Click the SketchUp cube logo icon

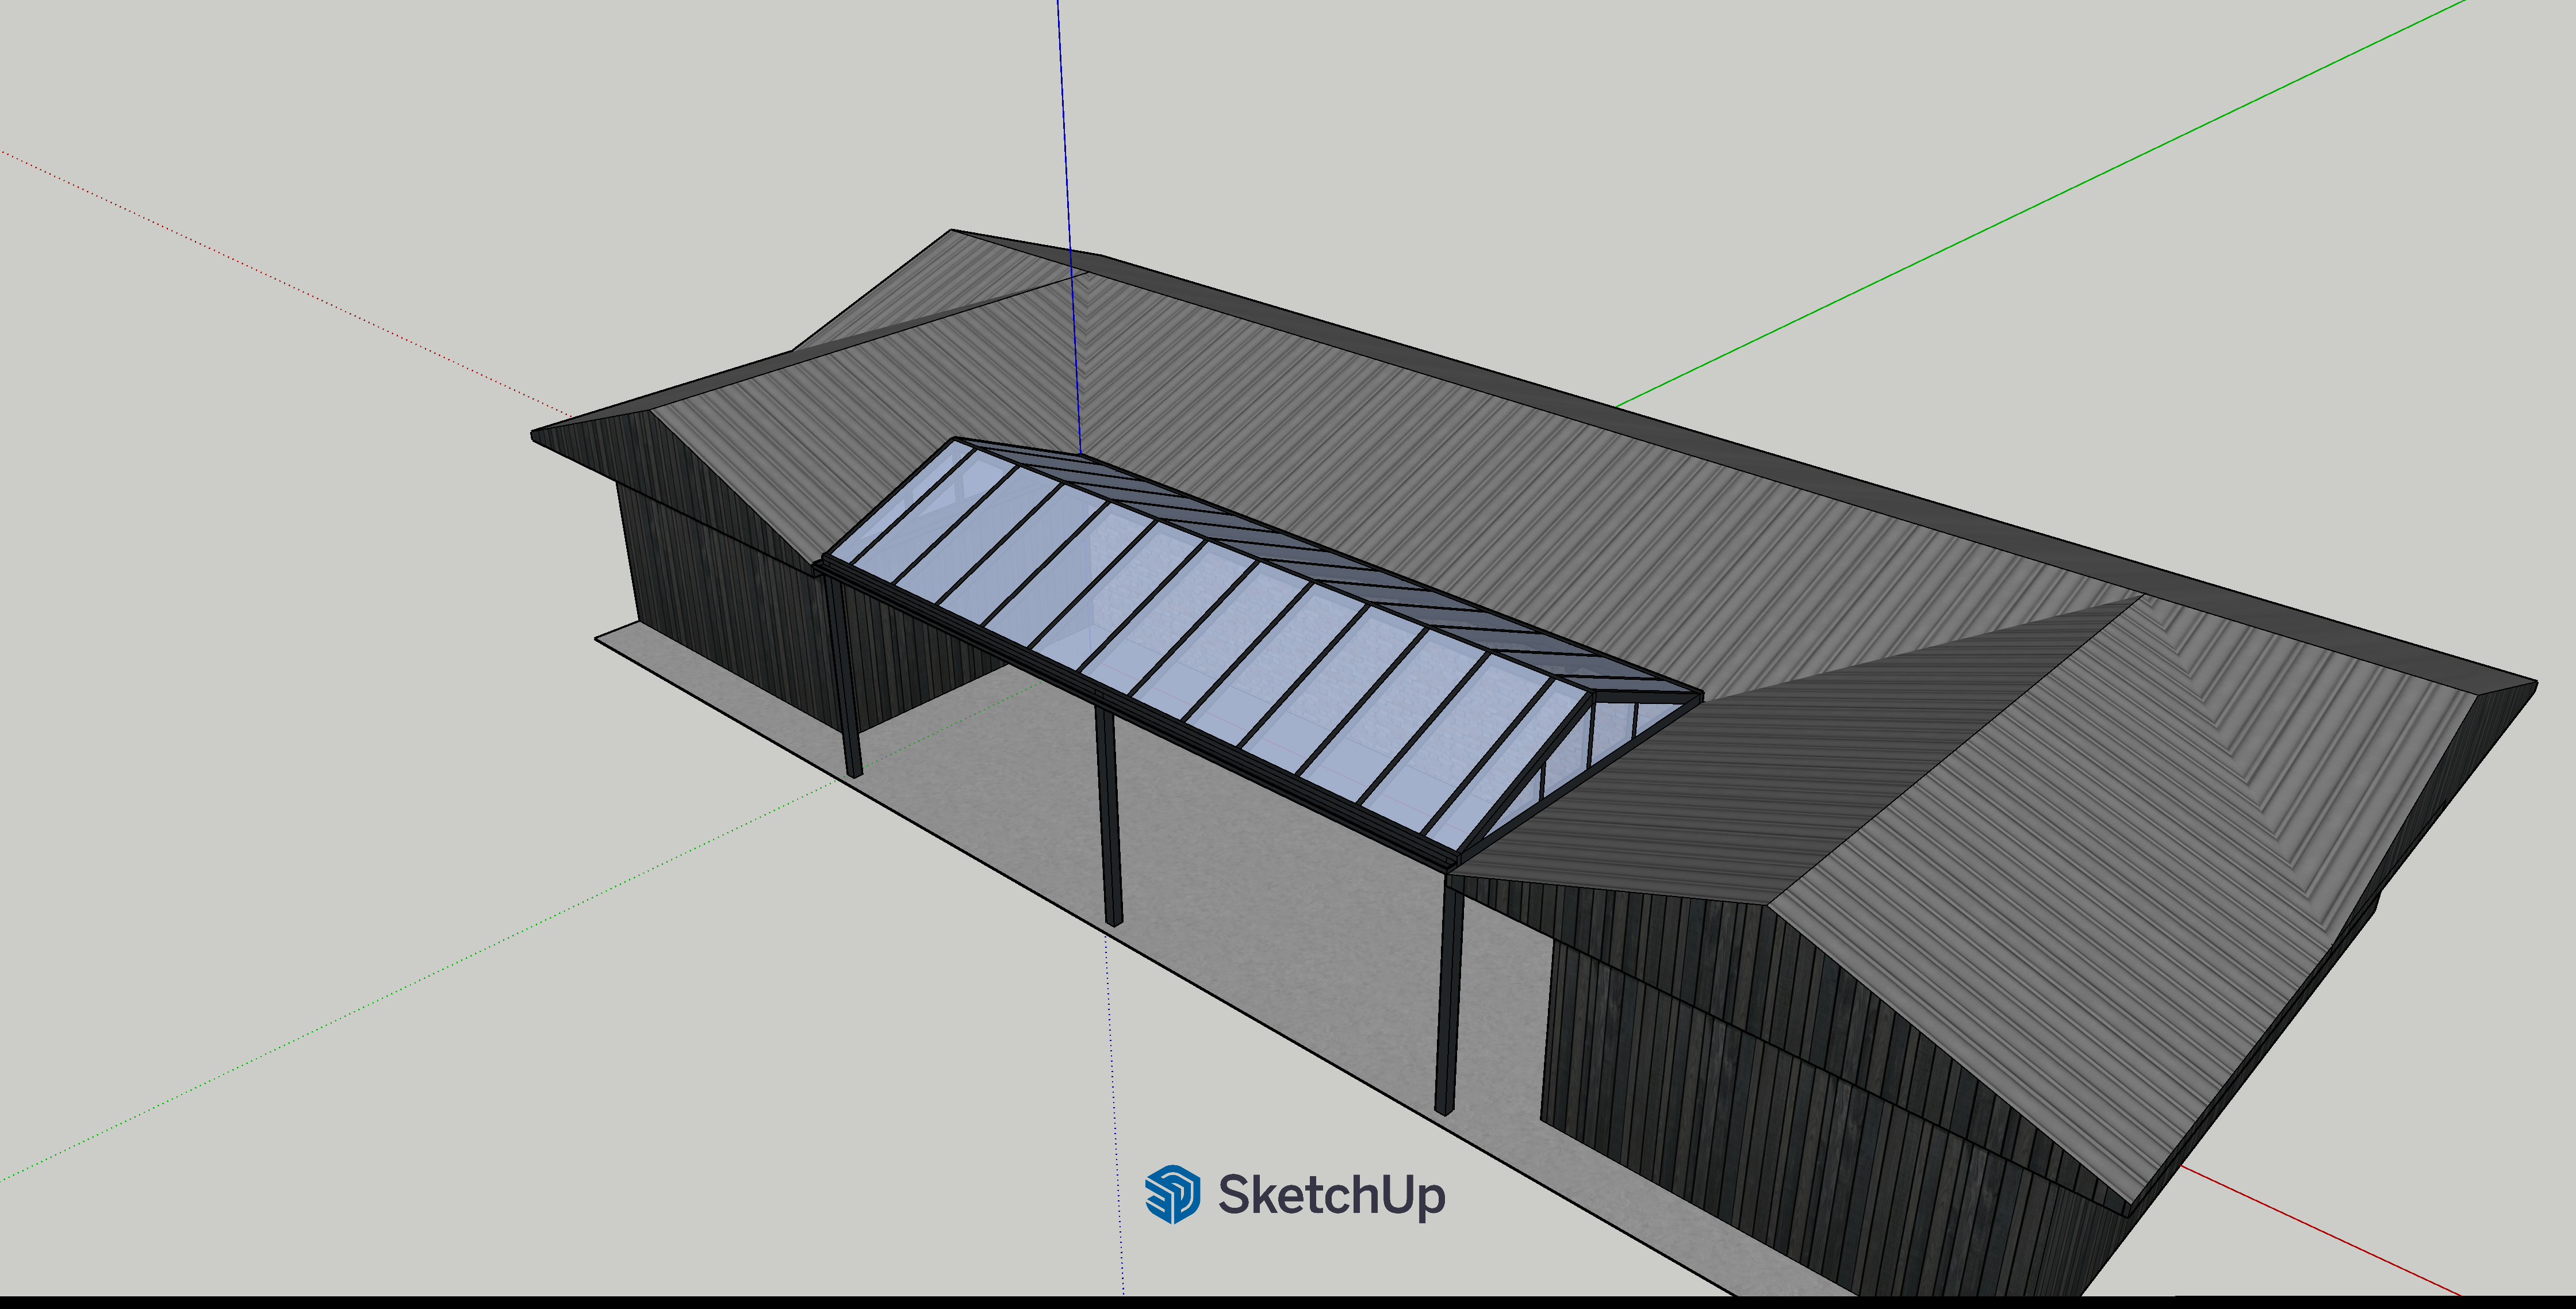[x=1172, y=1194]
